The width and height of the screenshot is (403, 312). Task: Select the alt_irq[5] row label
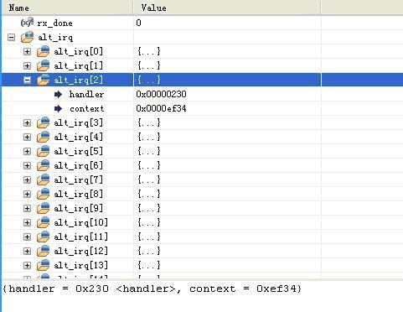coord(79,151)
